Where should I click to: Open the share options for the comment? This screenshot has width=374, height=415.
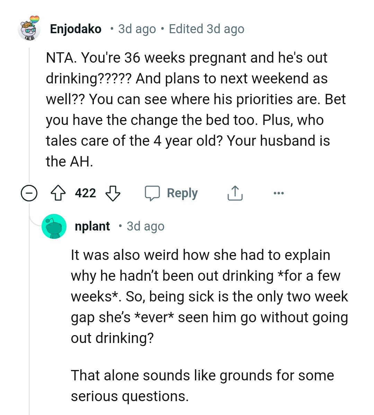[235, 193]
